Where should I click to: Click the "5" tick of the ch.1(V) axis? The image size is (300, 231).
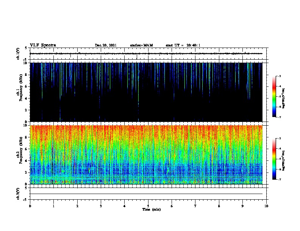26,48
